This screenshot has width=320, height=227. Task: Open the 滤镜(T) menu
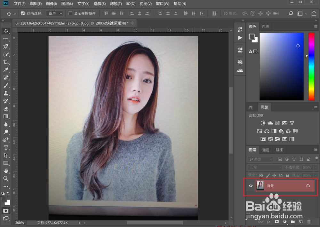tap(116, 4)
